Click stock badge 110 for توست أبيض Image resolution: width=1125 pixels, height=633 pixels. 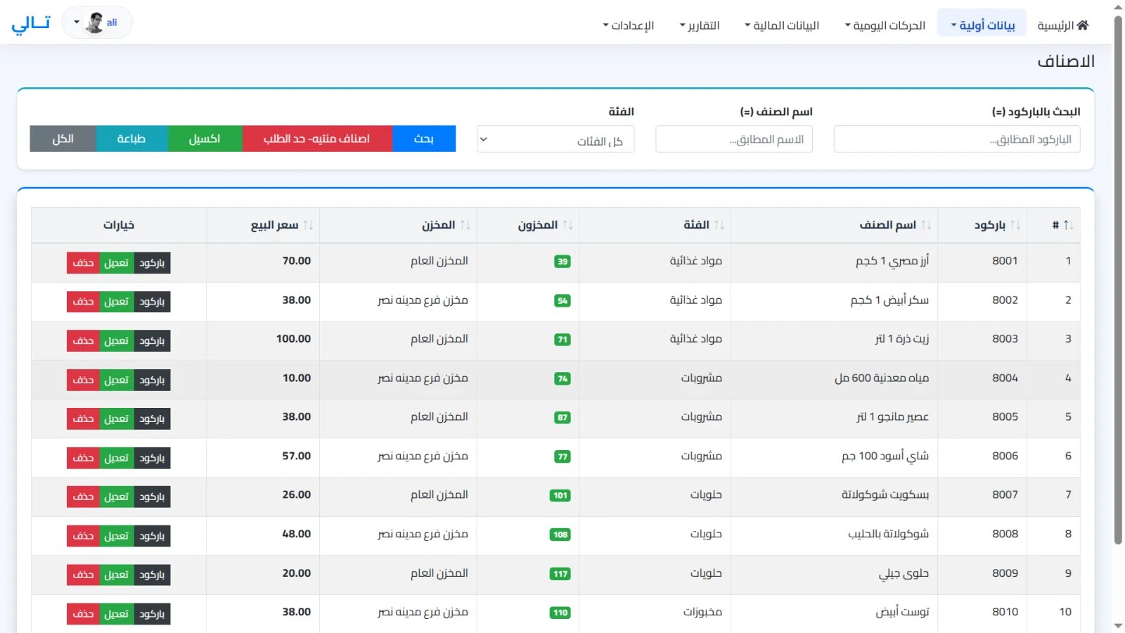[x=560, y=613]
